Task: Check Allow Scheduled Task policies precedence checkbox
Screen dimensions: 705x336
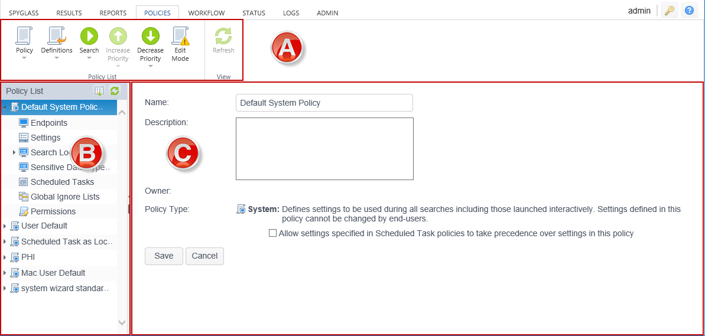Action: pyautogui.click(x=272, y=233)
